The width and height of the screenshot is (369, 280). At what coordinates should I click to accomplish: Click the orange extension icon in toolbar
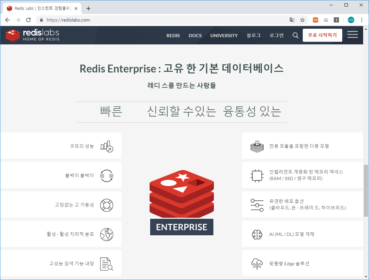tap(315, 20)
